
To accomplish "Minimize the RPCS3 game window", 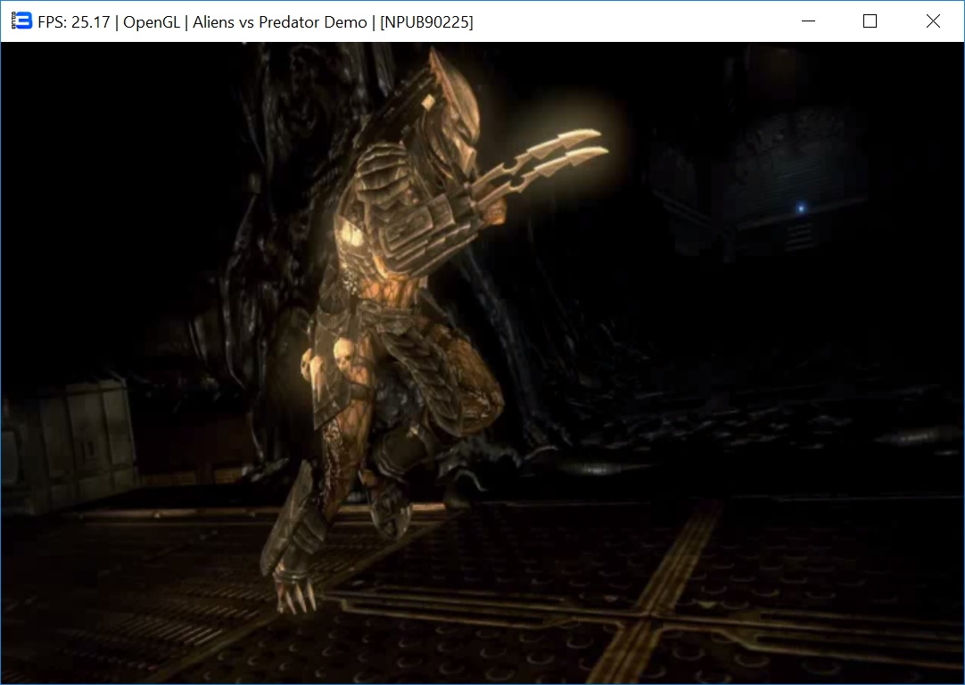I will [808, 21].
